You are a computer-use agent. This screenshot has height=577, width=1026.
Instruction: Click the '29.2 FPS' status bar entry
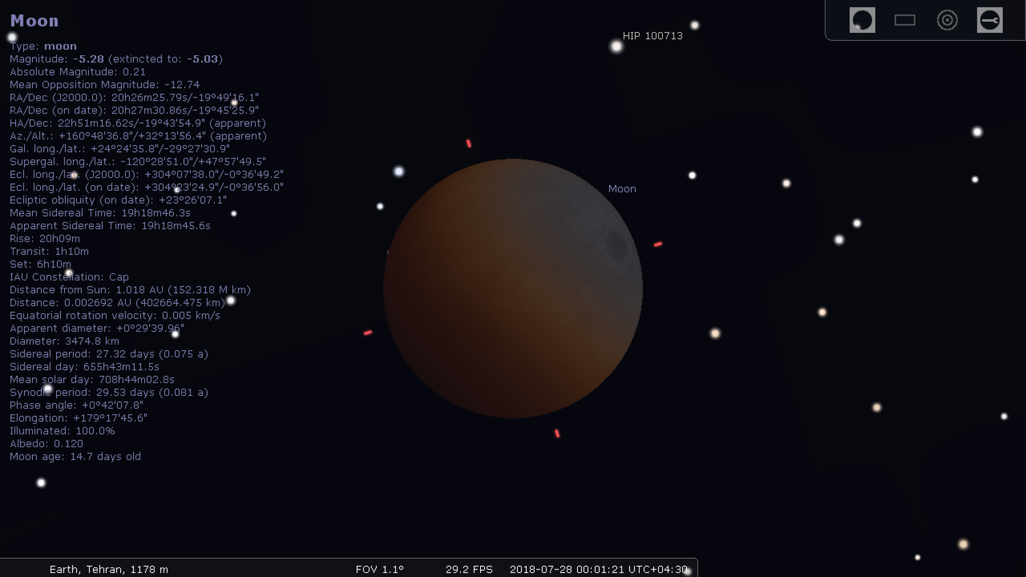[469, 569]
